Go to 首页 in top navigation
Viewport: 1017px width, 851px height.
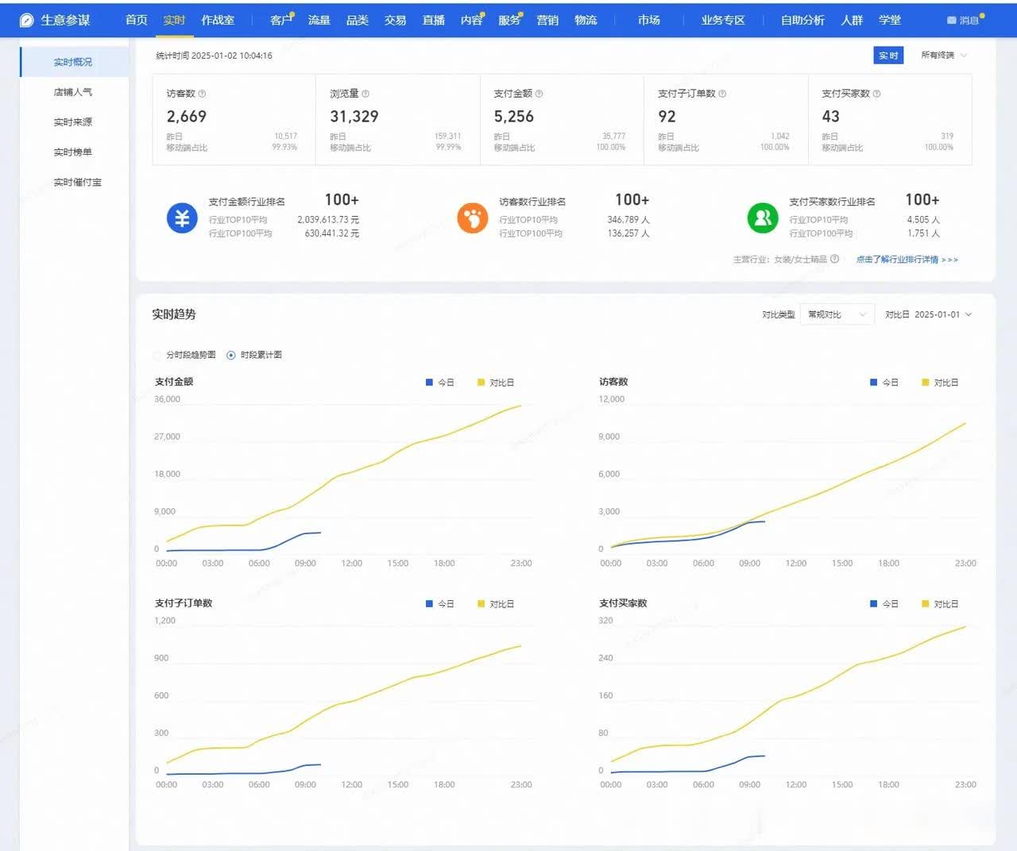coord(137,20)
